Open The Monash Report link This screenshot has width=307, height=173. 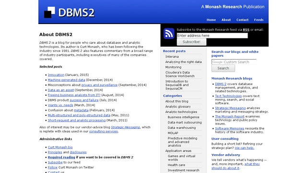[230, 116]
